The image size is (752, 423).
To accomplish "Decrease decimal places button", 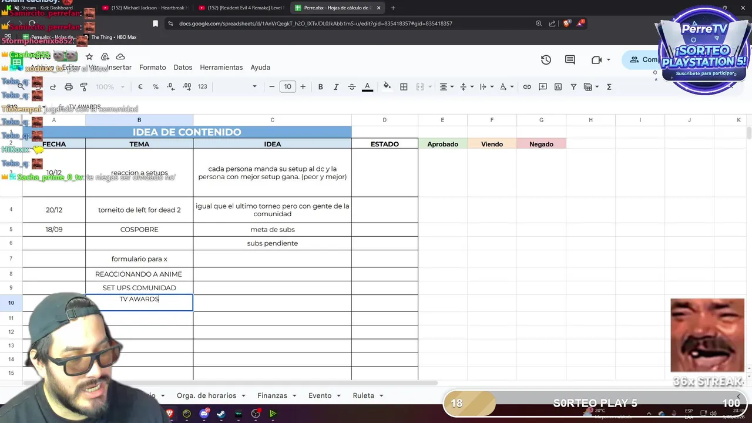I will [x=170, y=86].
